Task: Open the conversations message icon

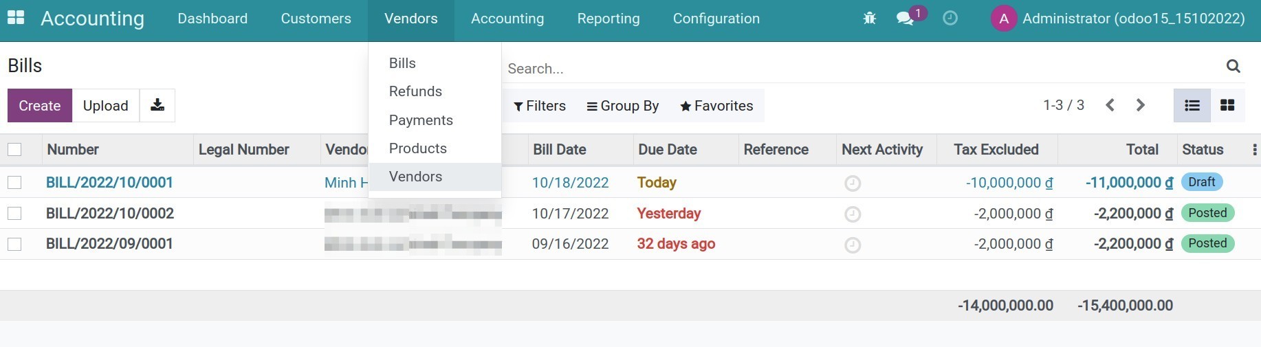Action: pyautogui.click(x=905, y=19)
